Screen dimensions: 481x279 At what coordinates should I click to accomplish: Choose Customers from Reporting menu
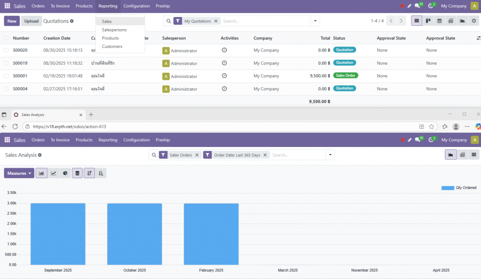pyautogui.click(x=112, y=46)
